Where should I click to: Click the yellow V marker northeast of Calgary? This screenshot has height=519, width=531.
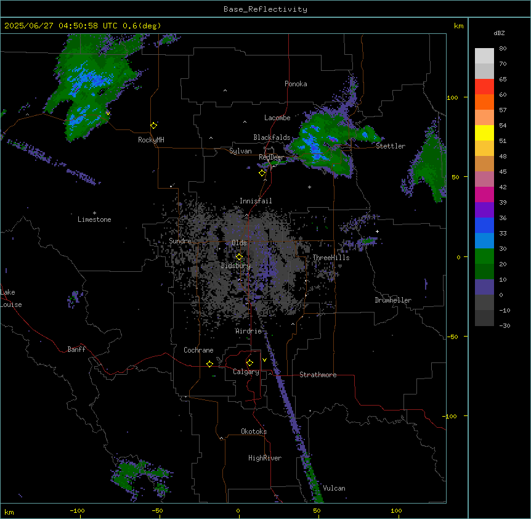pyautogui.click(x=264, y=360)
